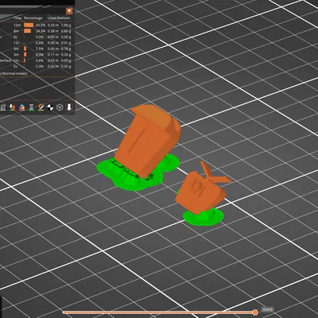Click the 1.00 g filament weight
318x318 pixels.
pos(66,25)
